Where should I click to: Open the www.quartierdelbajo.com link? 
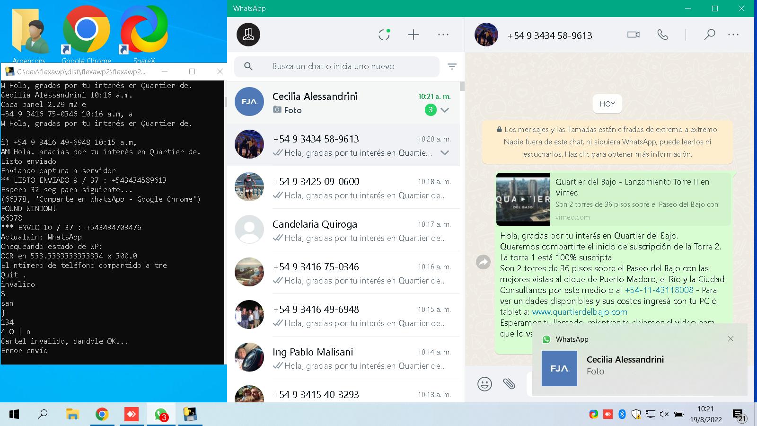(x=580, y=312)
